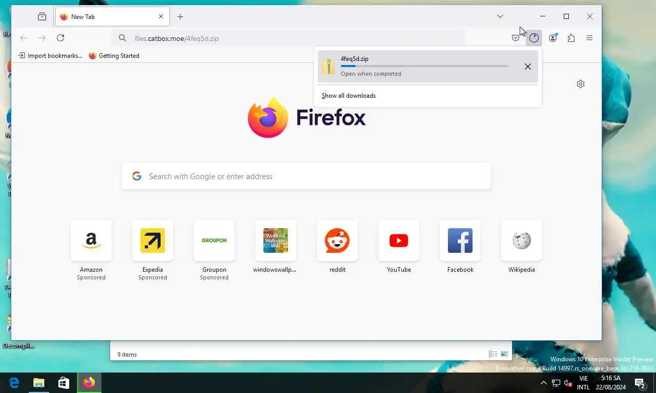656x393 pixels.
Task: Click Show all downloads
Action: [x=348, y=96]
